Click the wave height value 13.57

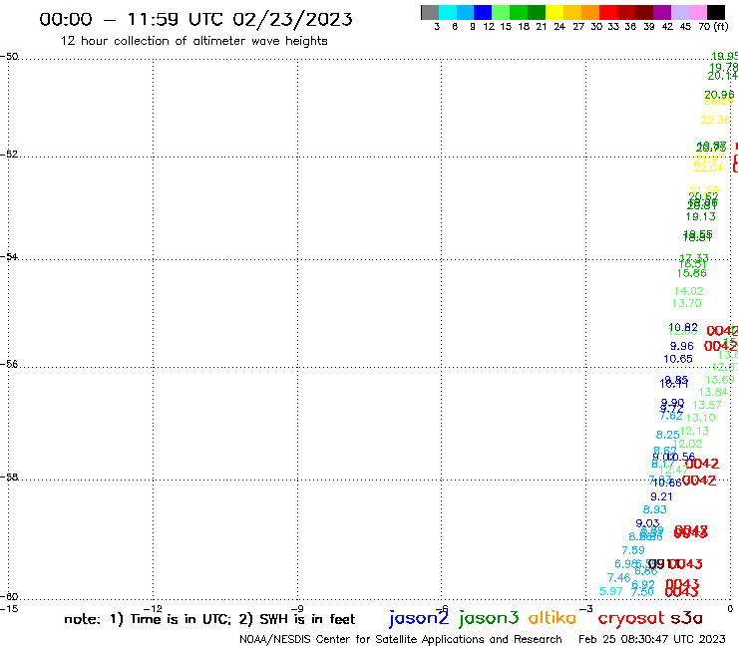tap(706, 405)
